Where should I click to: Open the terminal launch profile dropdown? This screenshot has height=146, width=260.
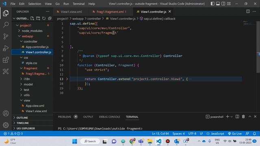(x=232, y=117)
